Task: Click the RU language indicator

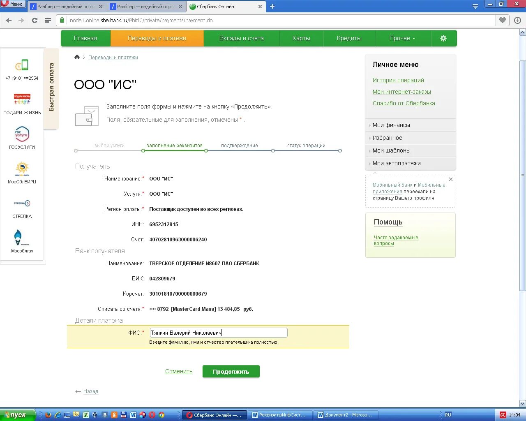Action: (x=448, y=415)
